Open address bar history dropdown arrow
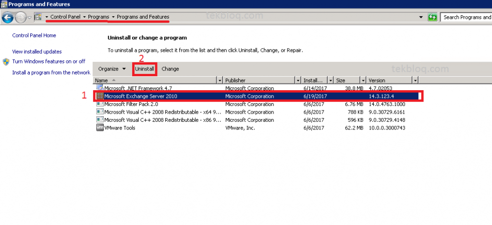Screen dimensions: 492x225 421,17
